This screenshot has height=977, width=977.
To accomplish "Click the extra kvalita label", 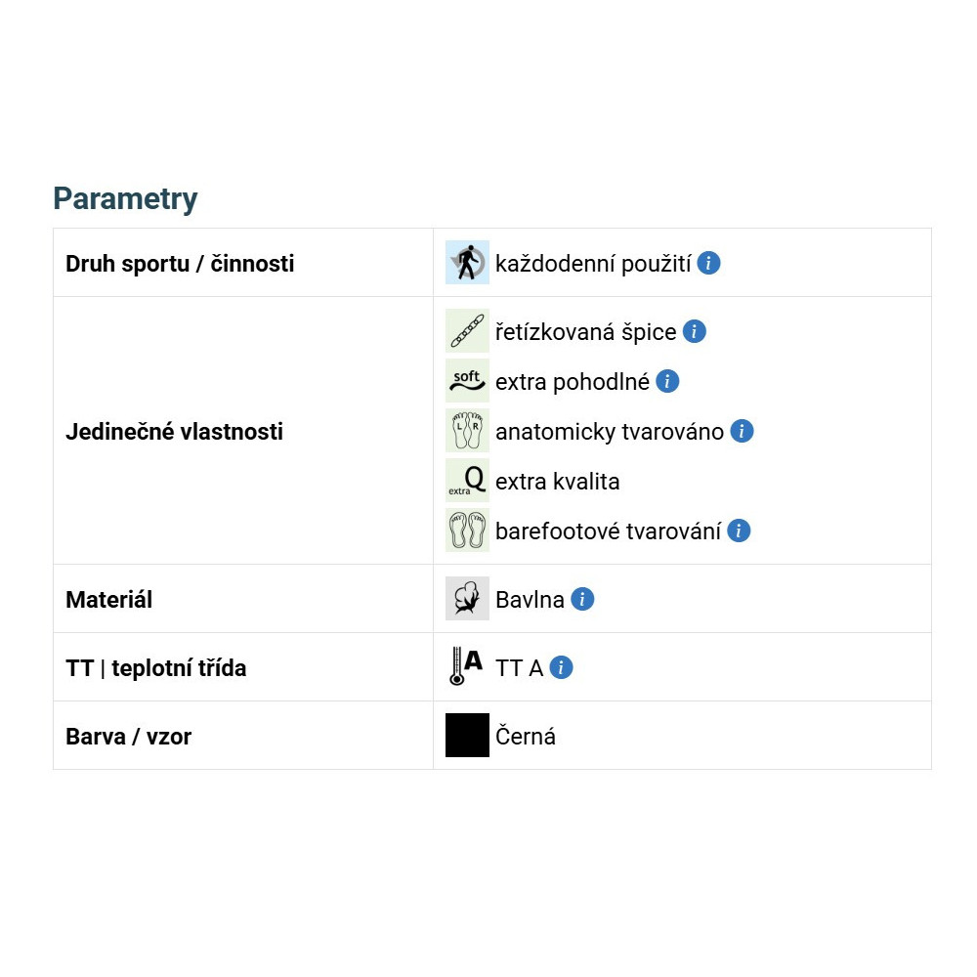I will (x=557, y=482).
